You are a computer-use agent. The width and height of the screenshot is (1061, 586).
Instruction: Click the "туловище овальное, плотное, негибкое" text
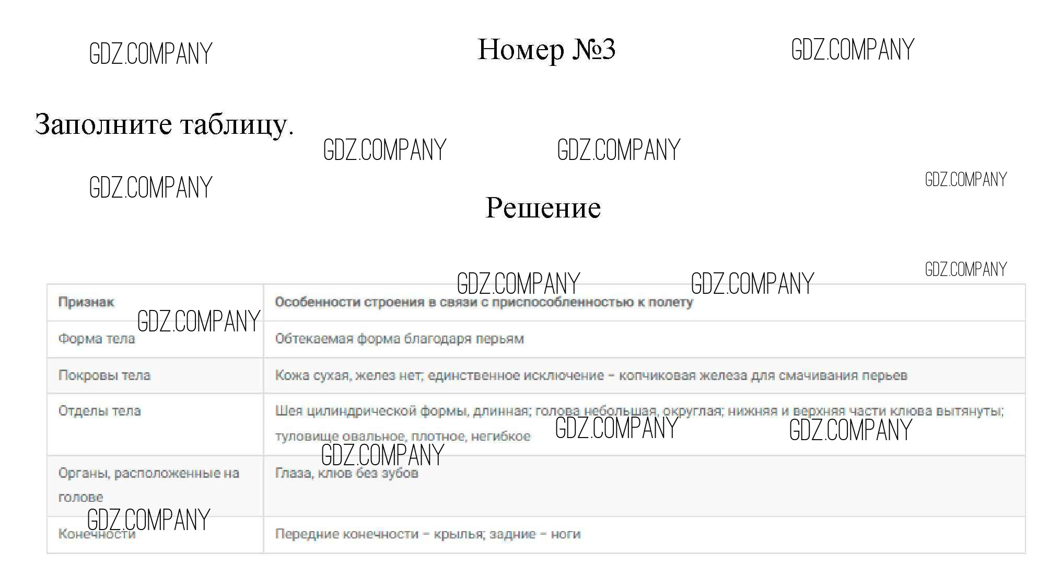(402, 436)
